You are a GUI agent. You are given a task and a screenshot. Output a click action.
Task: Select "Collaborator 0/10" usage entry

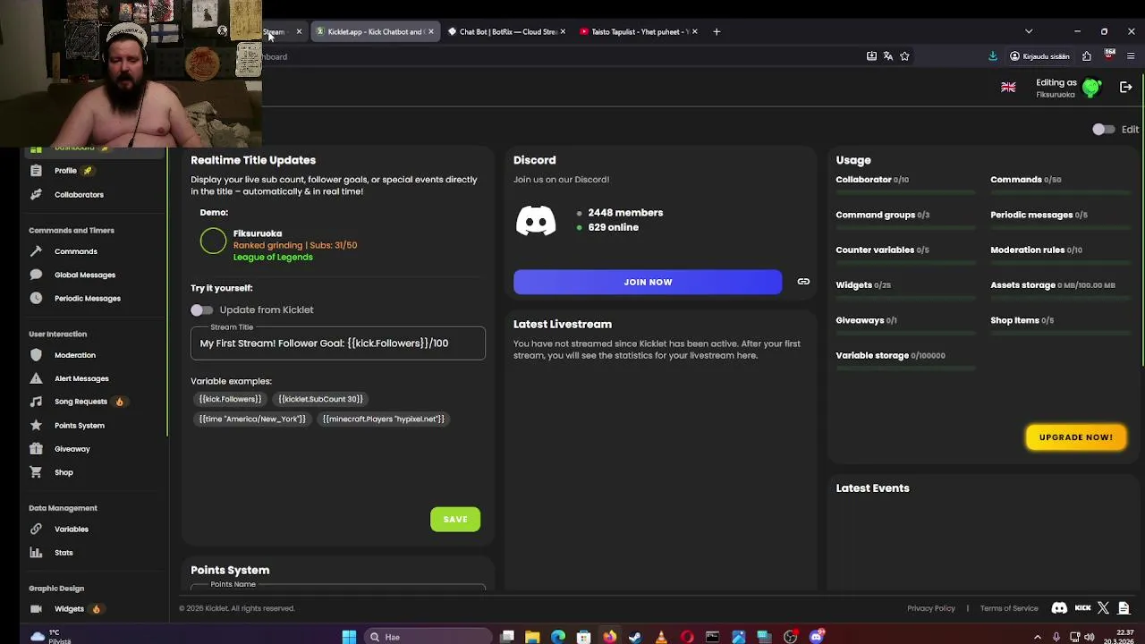tap(872, 180)
